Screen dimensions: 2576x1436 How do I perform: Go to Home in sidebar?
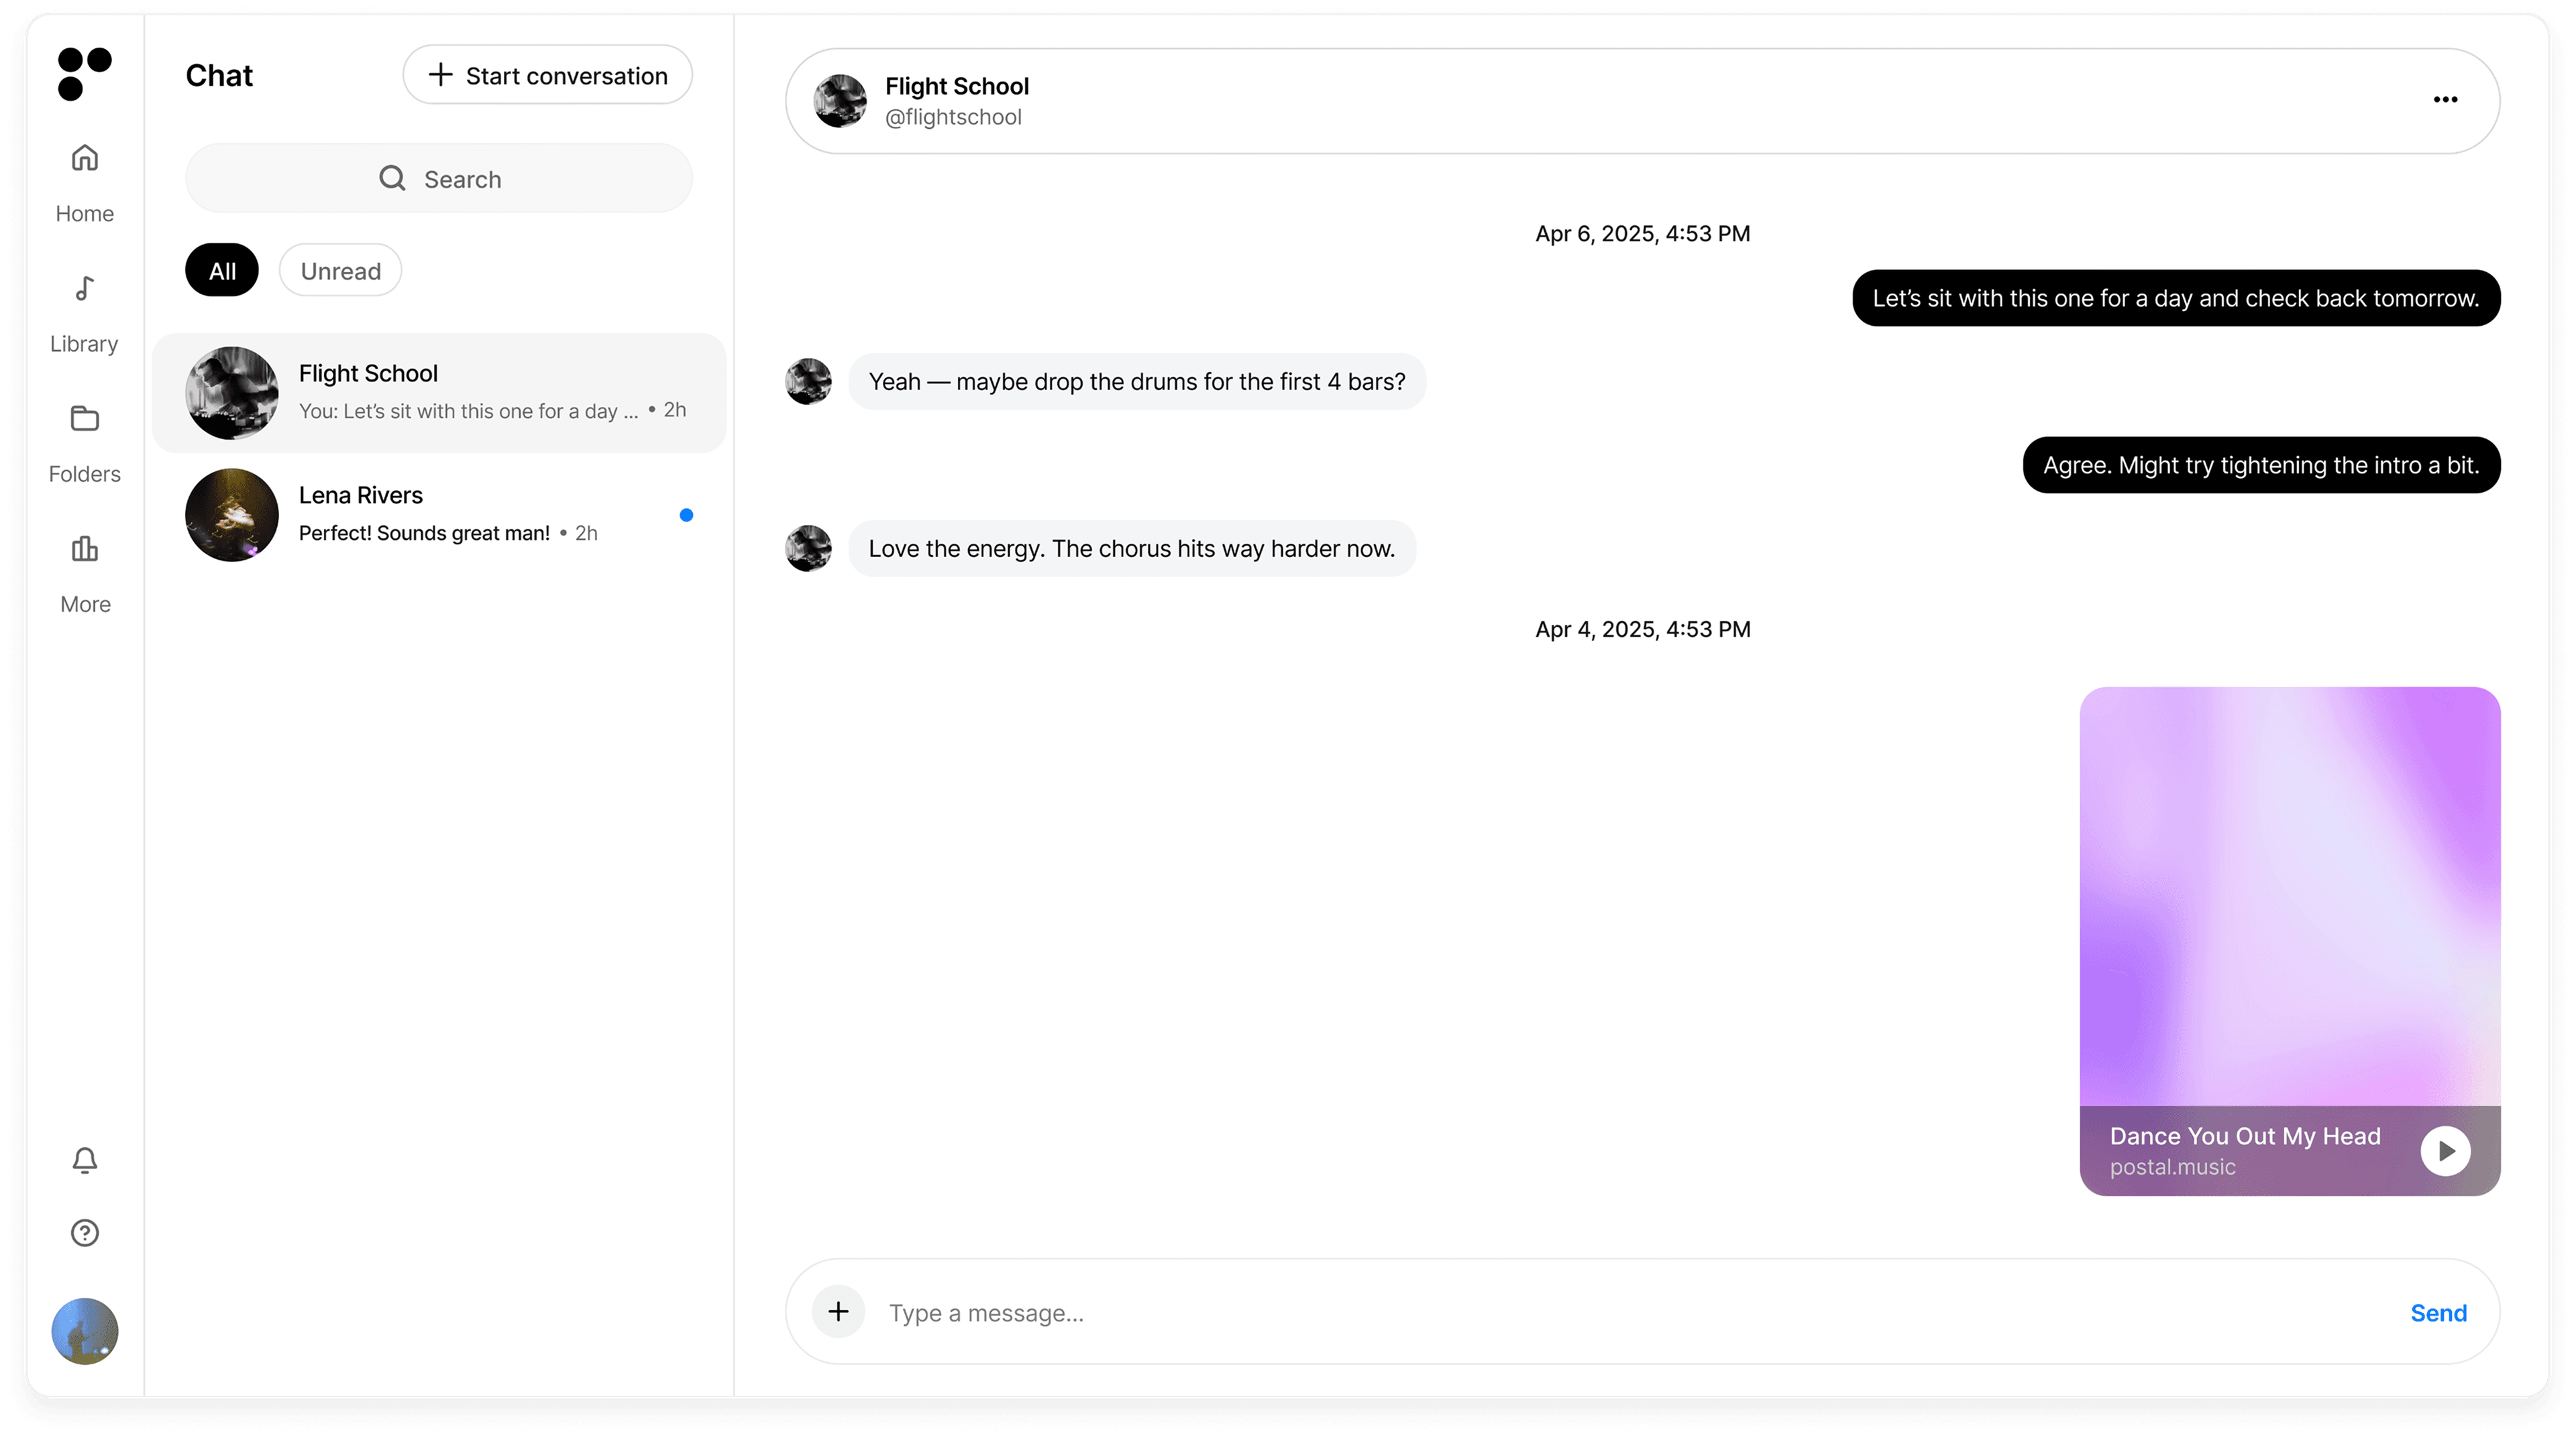click(x=84, y=185)
